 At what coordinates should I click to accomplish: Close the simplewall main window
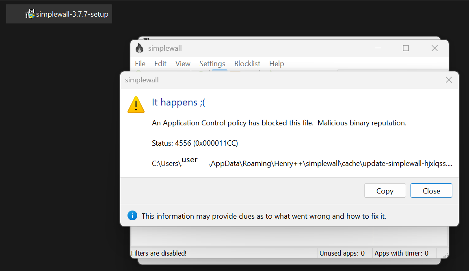click(x=434, y=48)
